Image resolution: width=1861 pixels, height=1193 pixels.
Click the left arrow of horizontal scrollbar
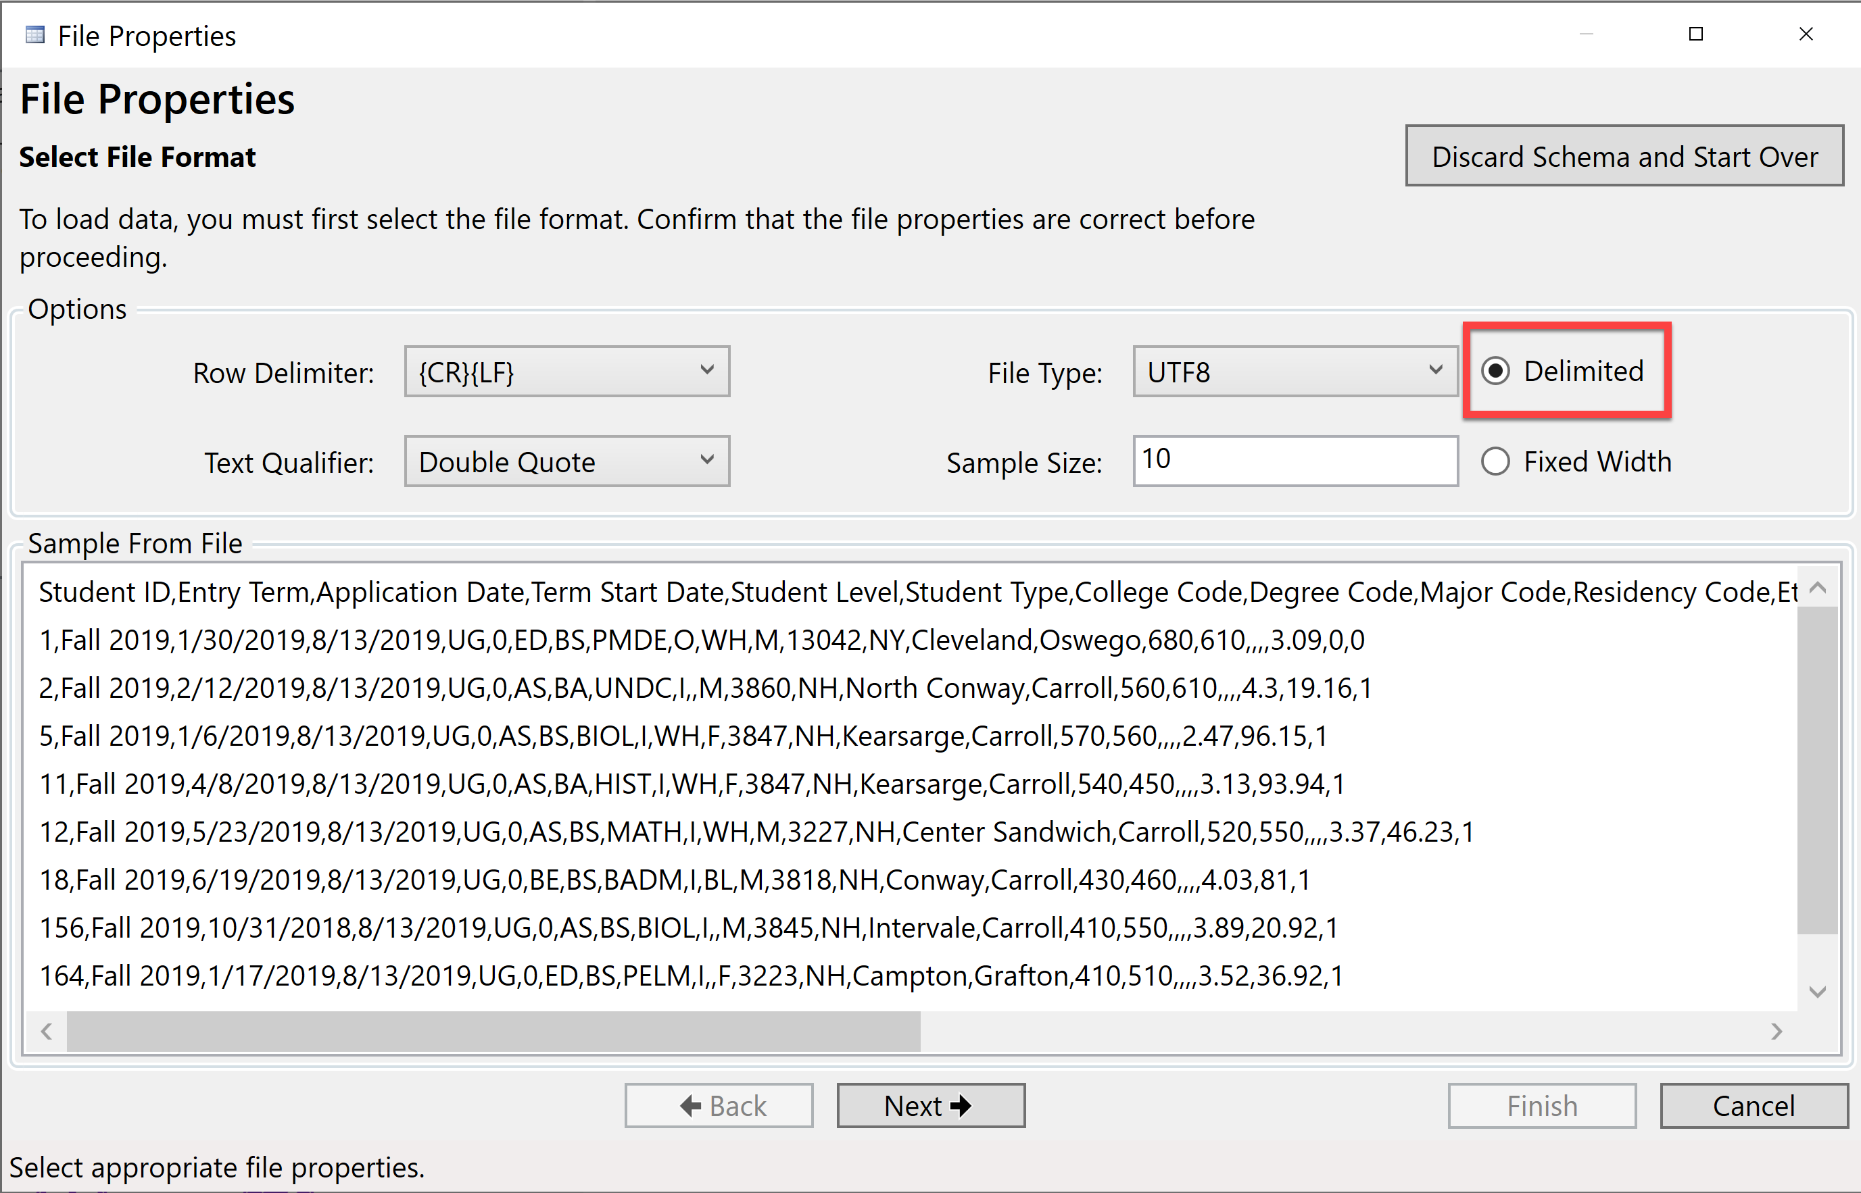click(x=46, y=1031)
